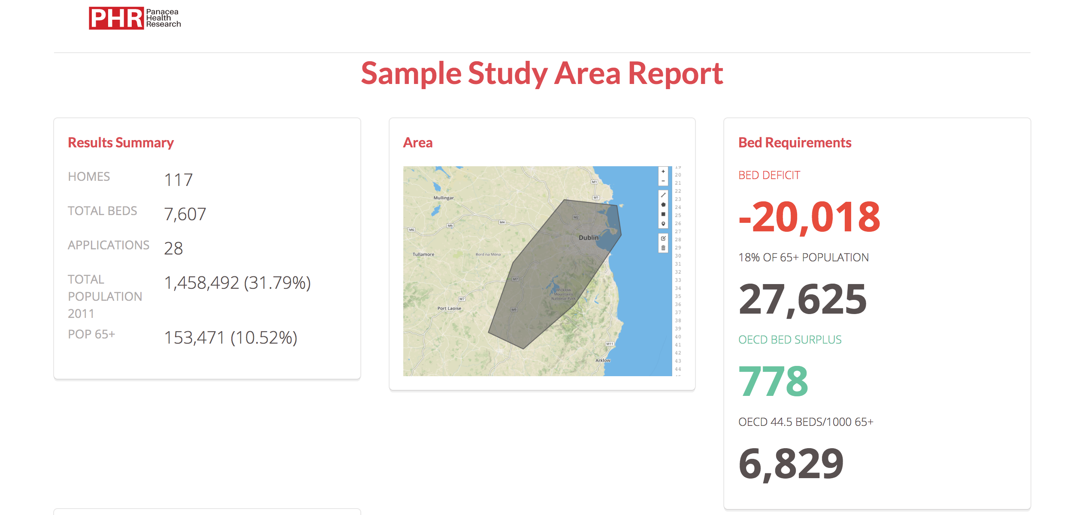The image size is (1082, 515).
Task: Click the Sample Study Area Report title
Action: point(542,73)
